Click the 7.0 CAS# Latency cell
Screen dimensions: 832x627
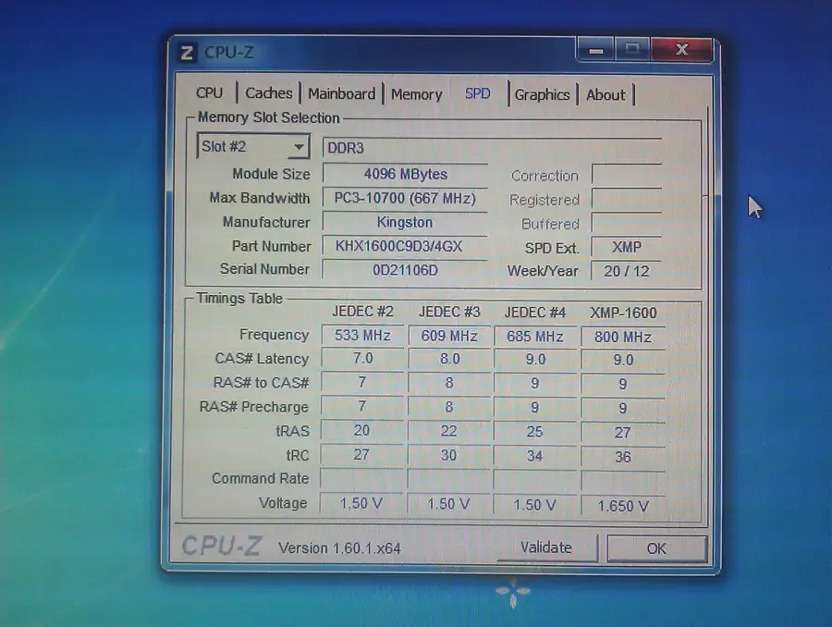click(x=362, y=359)
